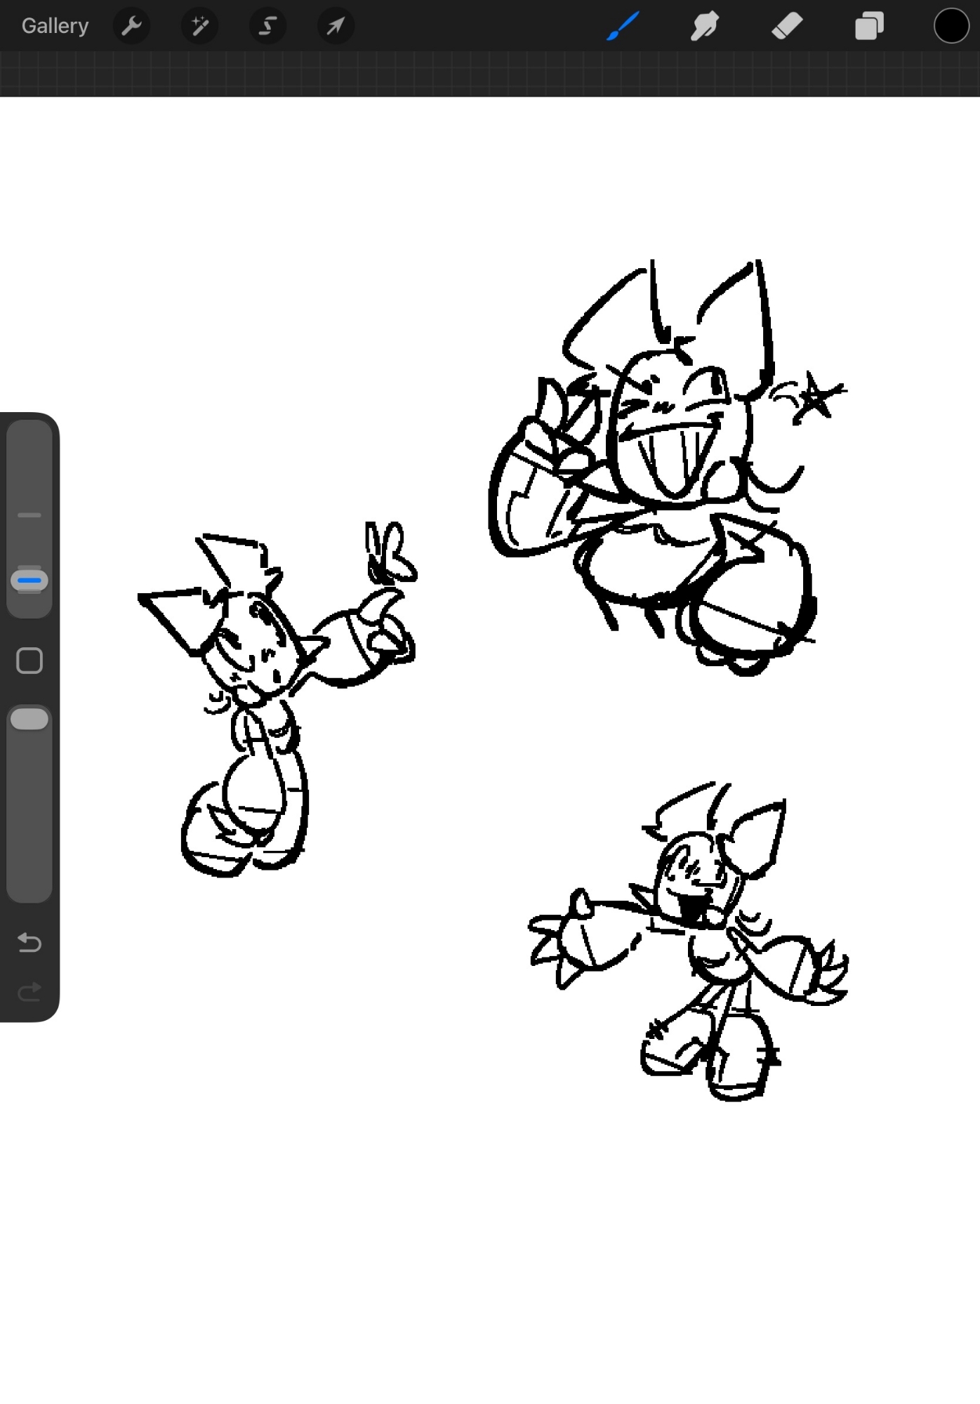The image size is (980, 1404).
Task: Click the brush size slider handle
Action: point(29,581)
